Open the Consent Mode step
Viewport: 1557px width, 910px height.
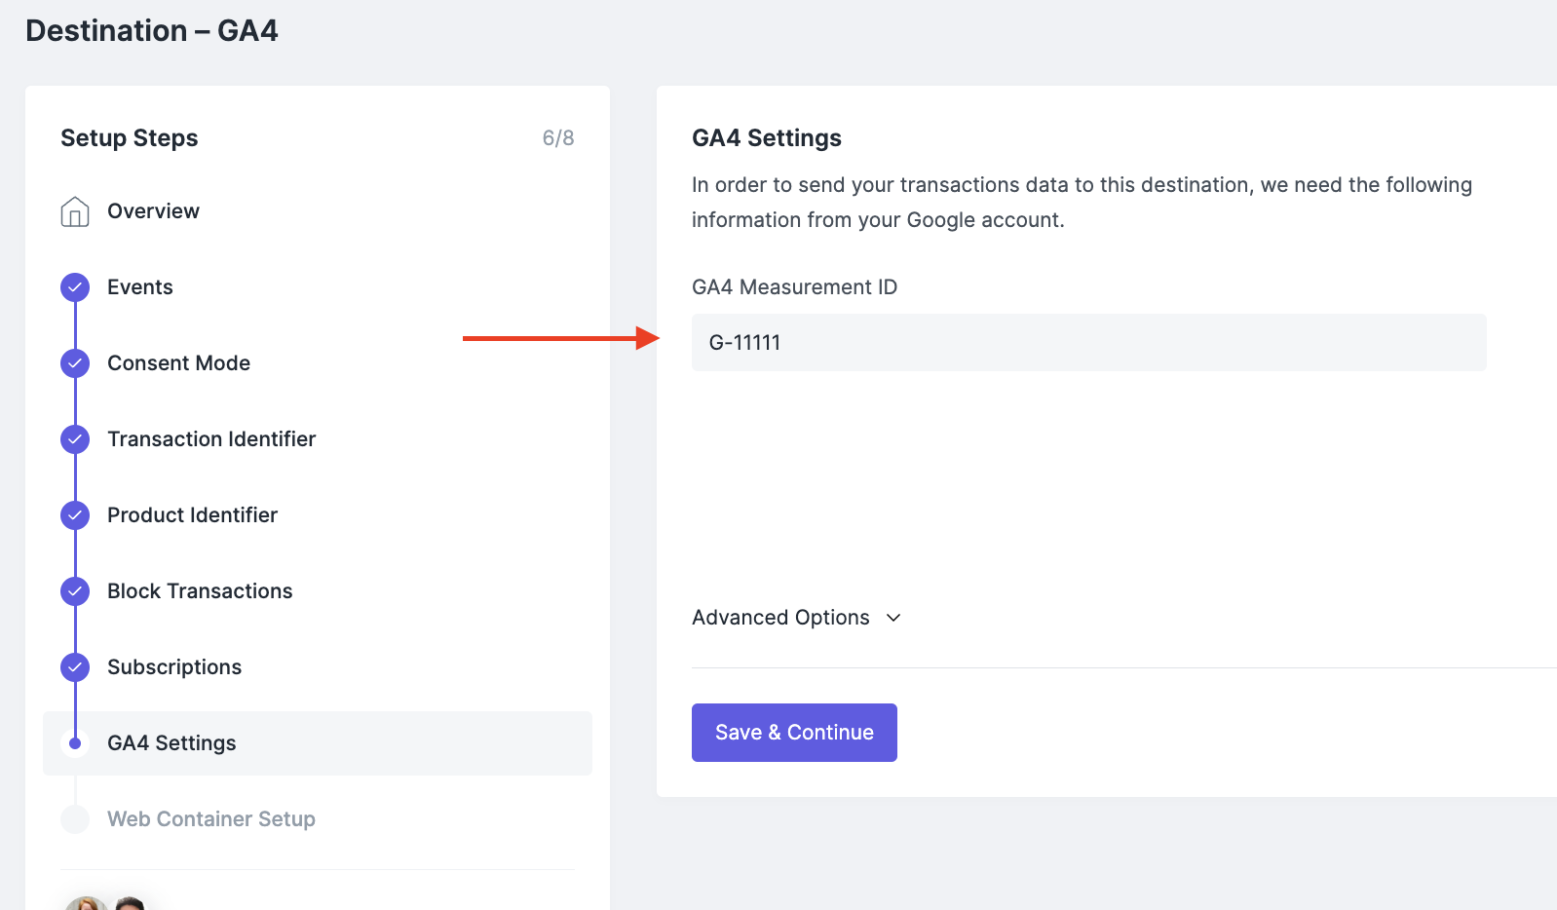(178, 363)
